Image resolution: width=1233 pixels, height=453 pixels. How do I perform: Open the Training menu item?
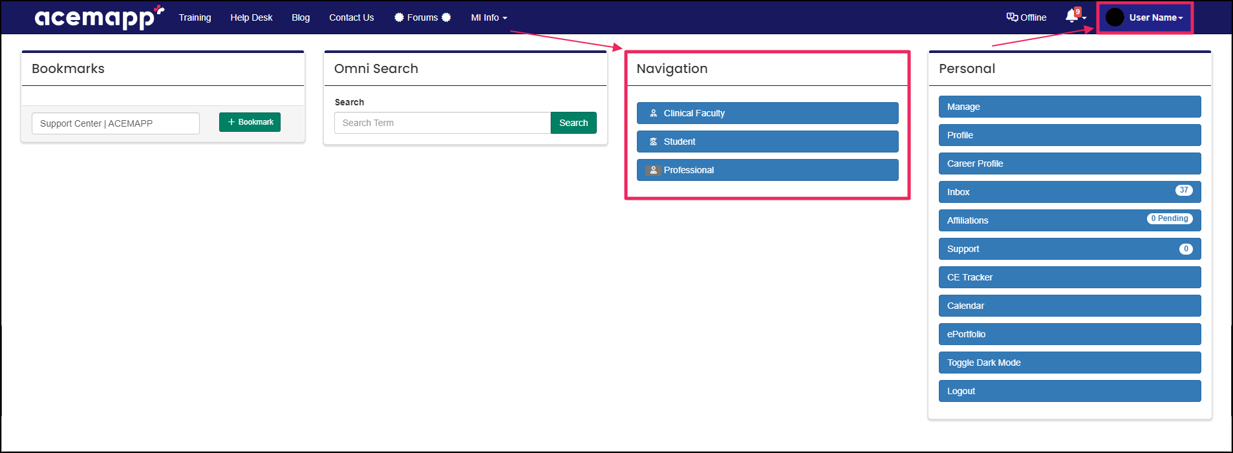coord(195,17)
